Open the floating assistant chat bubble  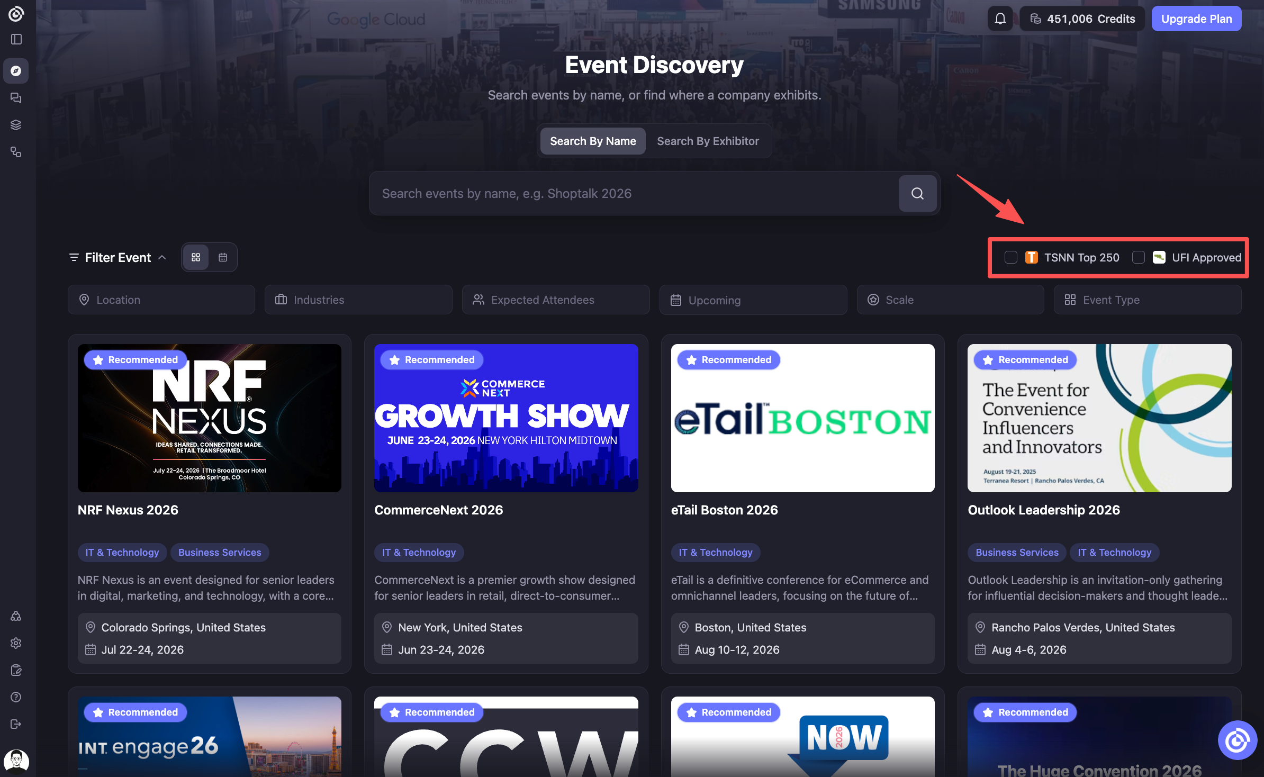point(1237,740)
